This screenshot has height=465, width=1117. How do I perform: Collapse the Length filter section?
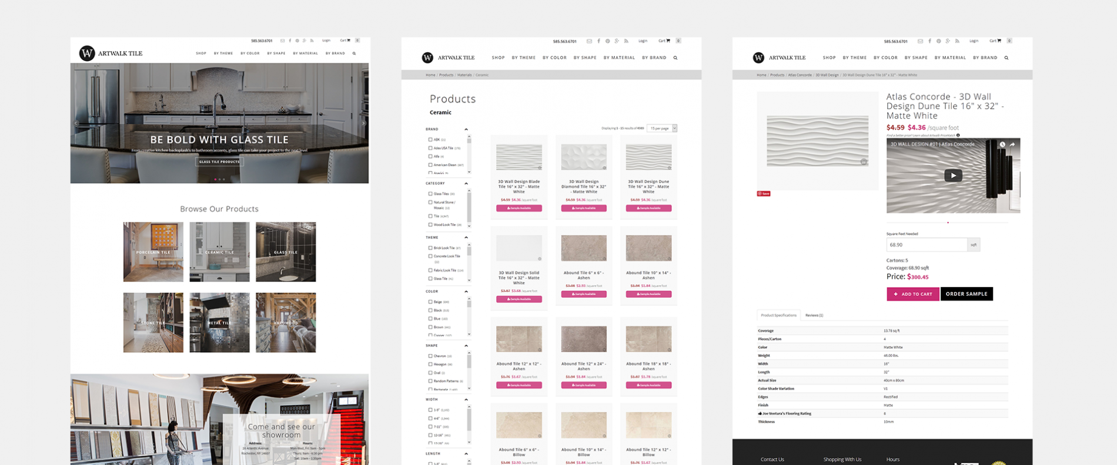(x=466, y=453)
